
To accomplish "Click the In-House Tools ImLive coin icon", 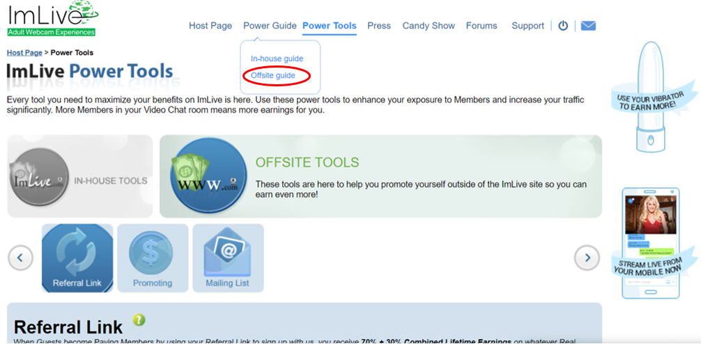I will click(39, 177).
